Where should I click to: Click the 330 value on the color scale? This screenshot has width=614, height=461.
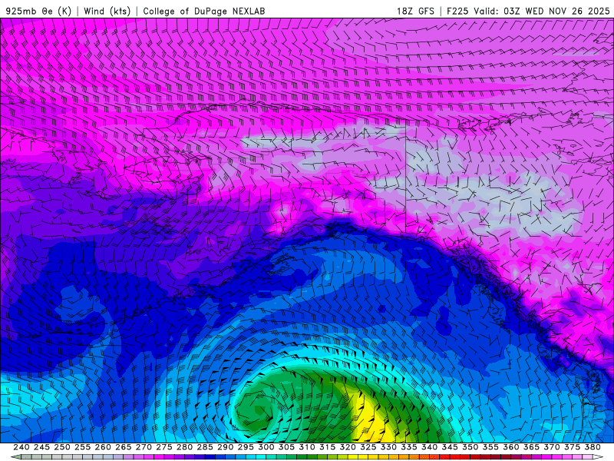[x=388, y=447]
